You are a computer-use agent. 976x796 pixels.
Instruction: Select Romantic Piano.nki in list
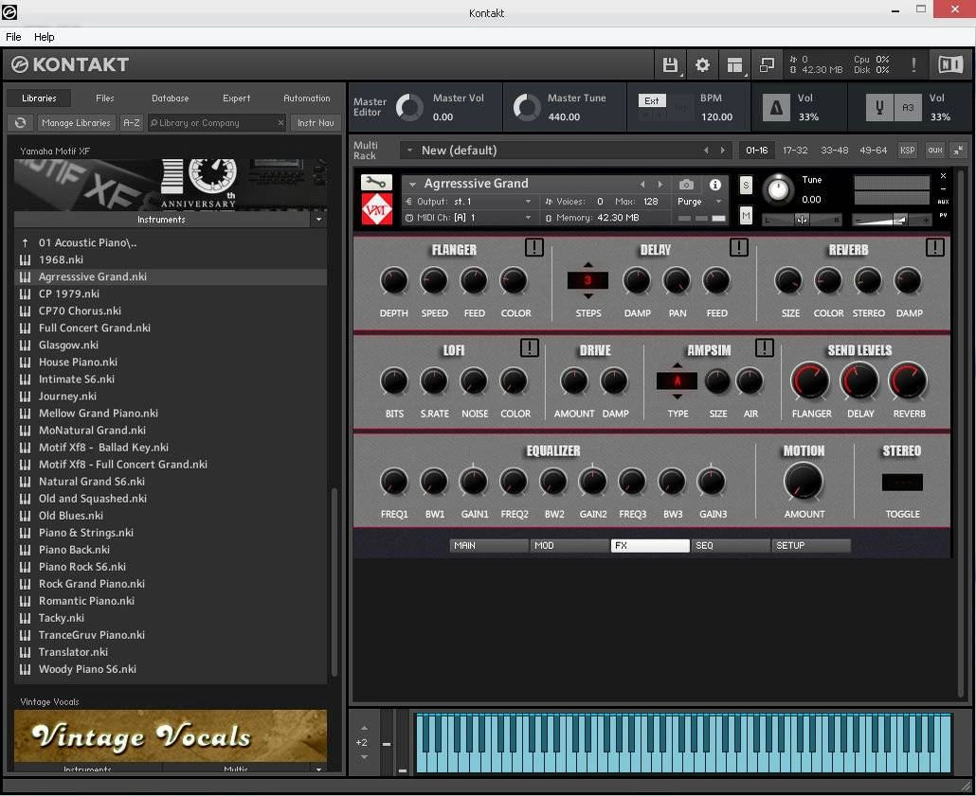(x=171, y=601)
